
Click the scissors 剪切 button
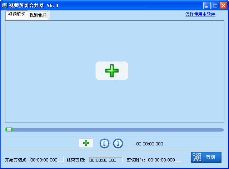tap(206, 157)
